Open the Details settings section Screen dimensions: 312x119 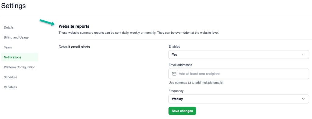coord(9,27)
